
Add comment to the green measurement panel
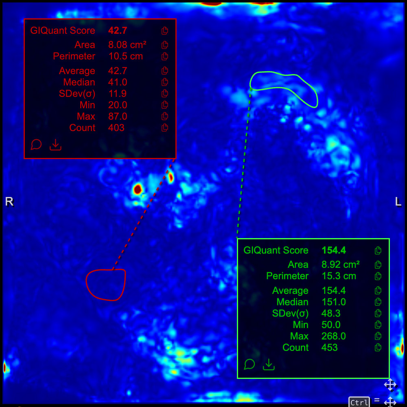249,364
